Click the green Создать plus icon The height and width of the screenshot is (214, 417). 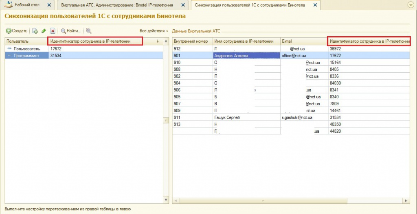pos(9,31)
